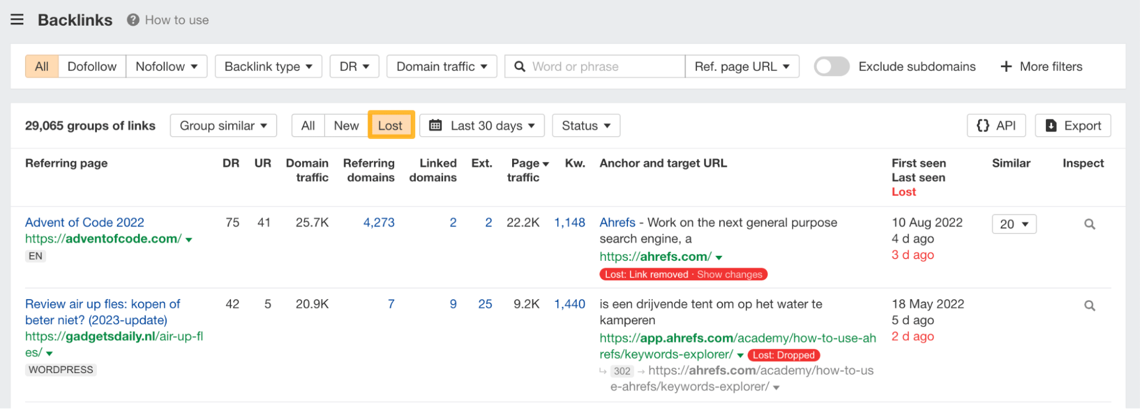Image resolution: width=1140 pixels, height=409 pixels.
Task: Open the Nofollow dropdown
Action: point(167,67)
